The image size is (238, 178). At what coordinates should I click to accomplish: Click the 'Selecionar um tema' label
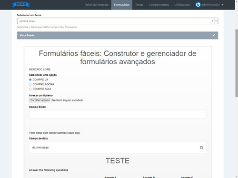[x=29, y=15]
